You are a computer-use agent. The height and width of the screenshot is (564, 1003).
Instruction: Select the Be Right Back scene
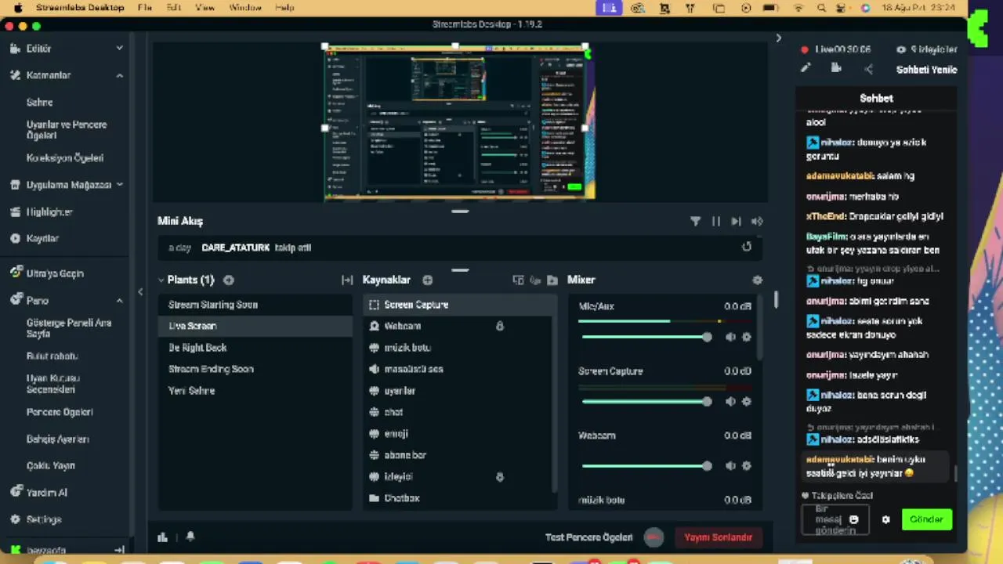[x=255, y=348]
